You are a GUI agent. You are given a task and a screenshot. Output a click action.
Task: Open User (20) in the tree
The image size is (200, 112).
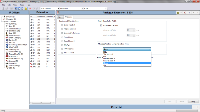pyautogui.click(x=12, y=33)
